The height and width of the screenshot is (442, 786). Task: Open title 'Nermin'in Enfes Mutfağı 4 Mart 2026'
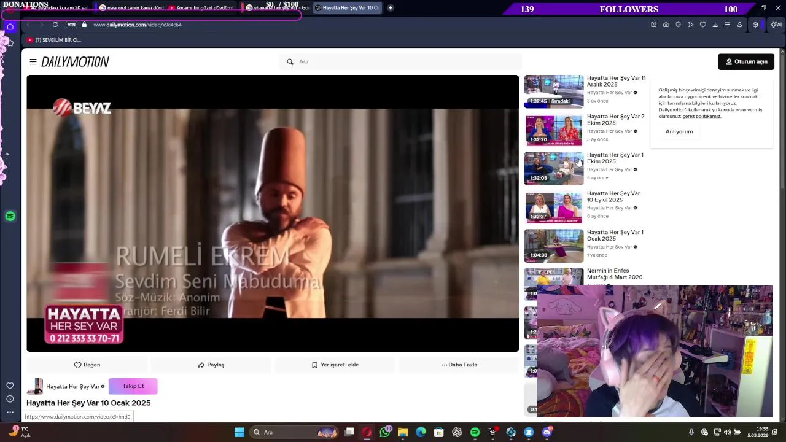tap(615, 274)
